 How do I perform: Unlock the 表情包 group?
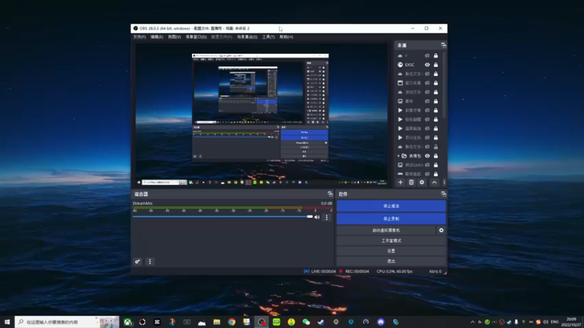coord(436,156)
